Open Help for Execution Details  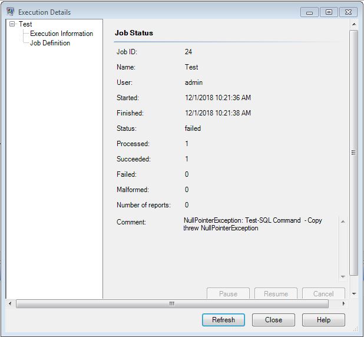coord(323,320)
